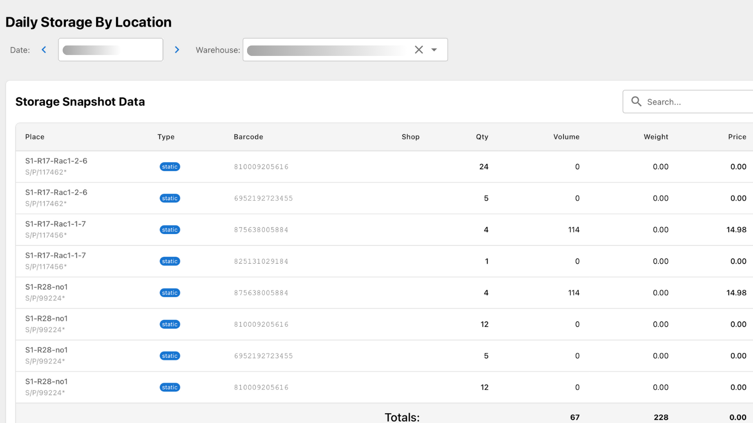Sort by Volume column header

[x=566, y=137]
